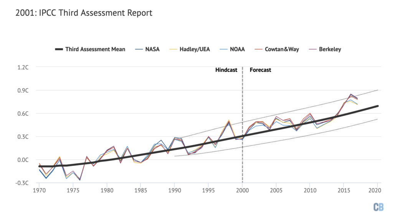Select the chart title '2001: IPCC Third Assessment Report'
Screen dimensions: 393x217
[84, 13]
